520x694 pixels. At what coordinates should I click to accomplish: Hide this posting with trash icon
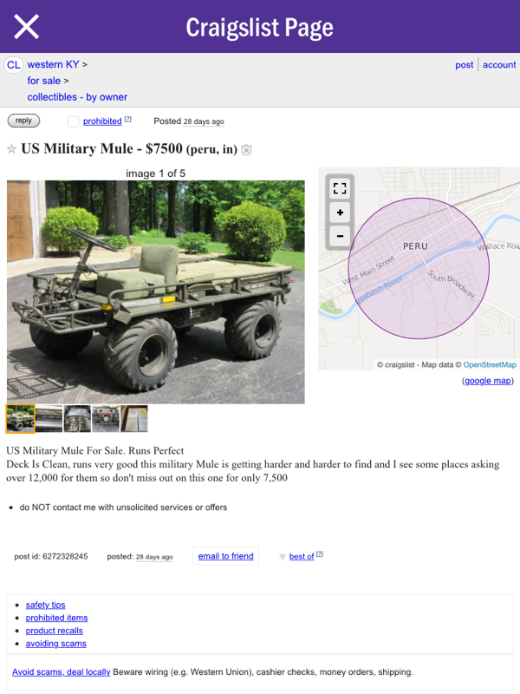pyautogui.click(x=247, y=150)
